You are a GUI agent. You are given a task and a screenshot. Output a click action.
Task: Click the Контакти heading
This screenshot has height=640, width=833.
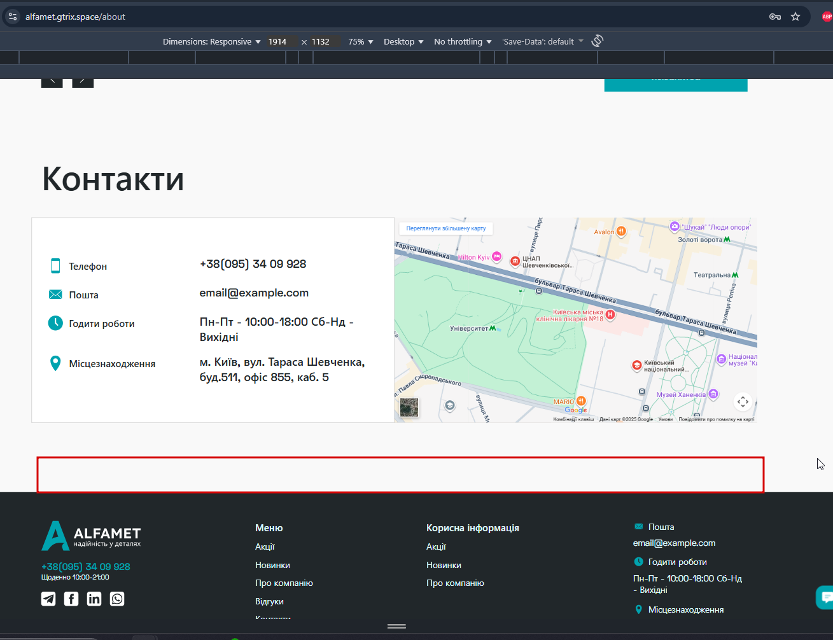pyautogui.click(x=113, y=179)
